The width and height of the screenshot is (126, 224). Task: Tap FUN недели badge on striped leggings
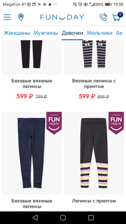click(116, 123)
